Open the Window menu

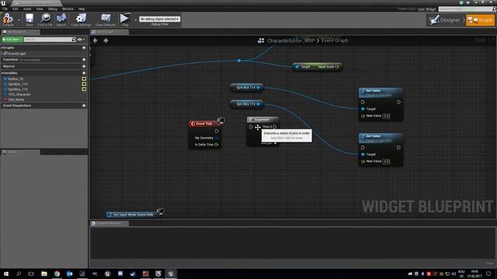68,9
